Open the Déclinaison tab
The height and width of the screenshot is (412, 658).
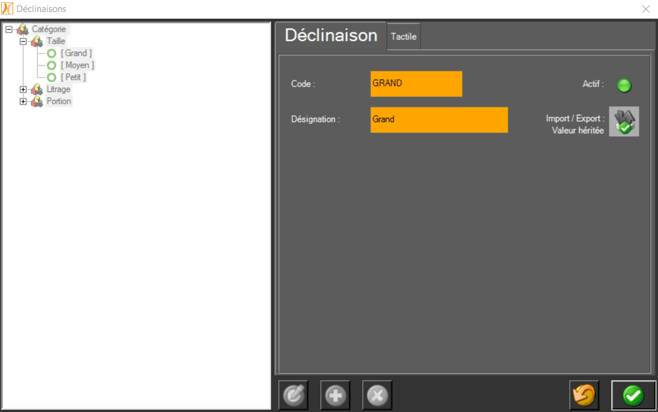point(331,35)
